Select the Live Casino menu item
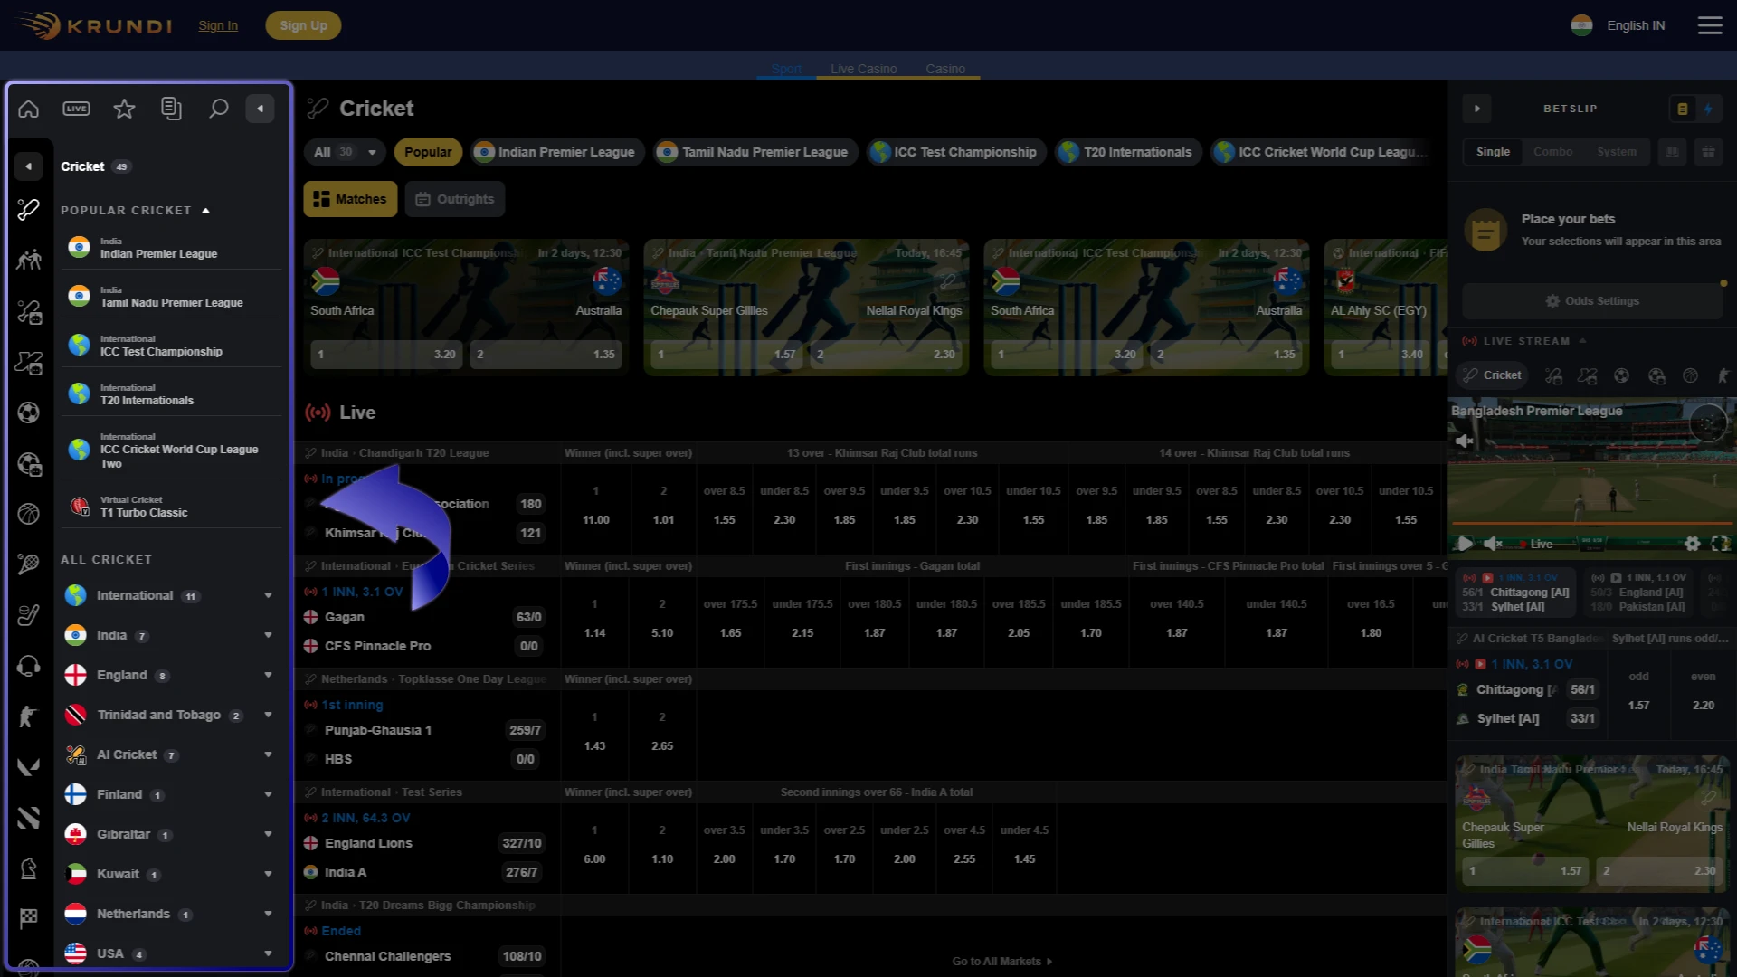 coord(863,69)
